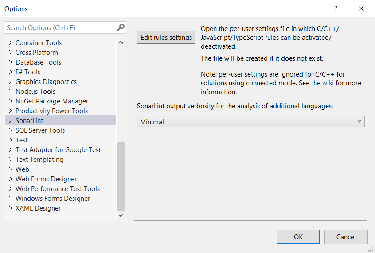Select the Web category label
This screenshot has width=375, height=253.
tap(22, 169)
